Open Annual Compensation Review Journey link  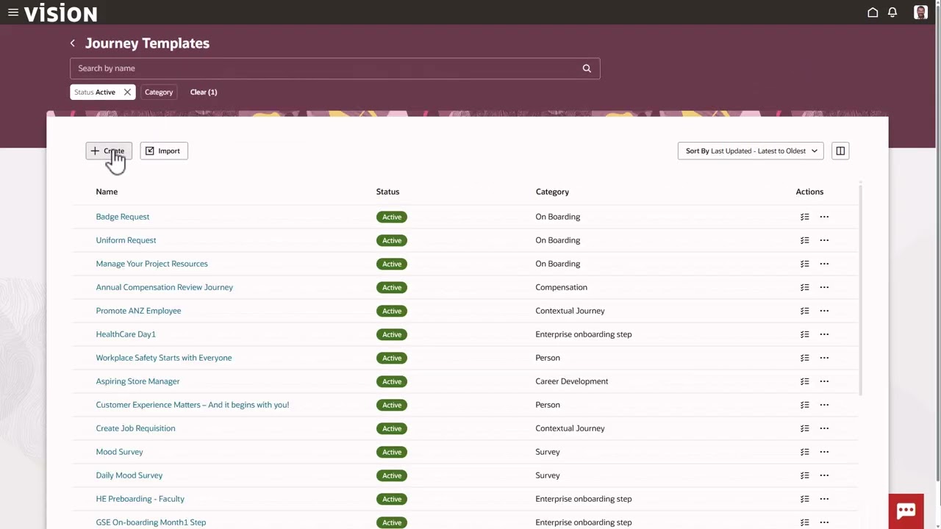coord(164,287)
